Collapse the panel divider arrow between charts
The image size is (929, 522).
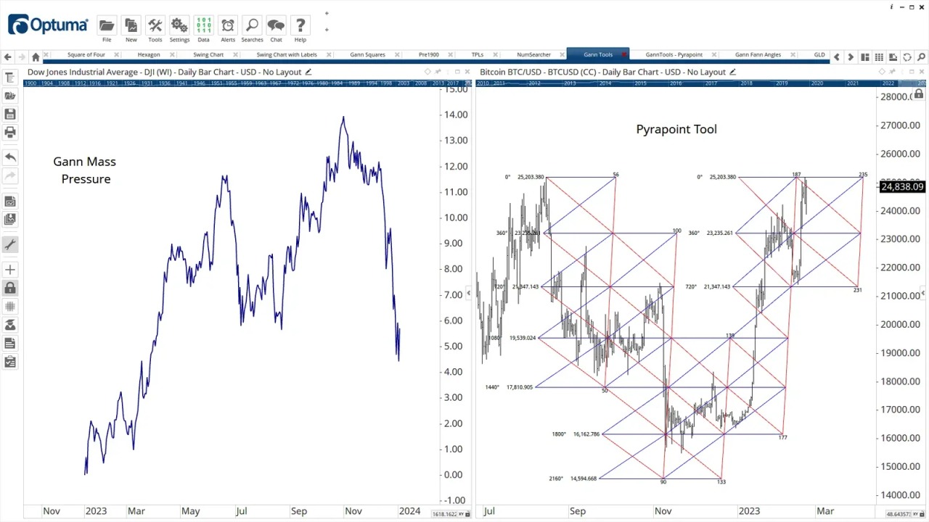(468, 293)
